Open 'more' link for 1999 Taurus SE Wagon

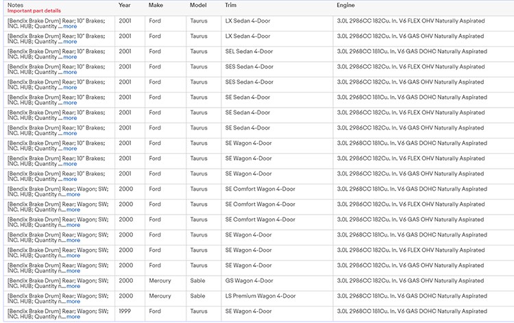tap(73, 317)
